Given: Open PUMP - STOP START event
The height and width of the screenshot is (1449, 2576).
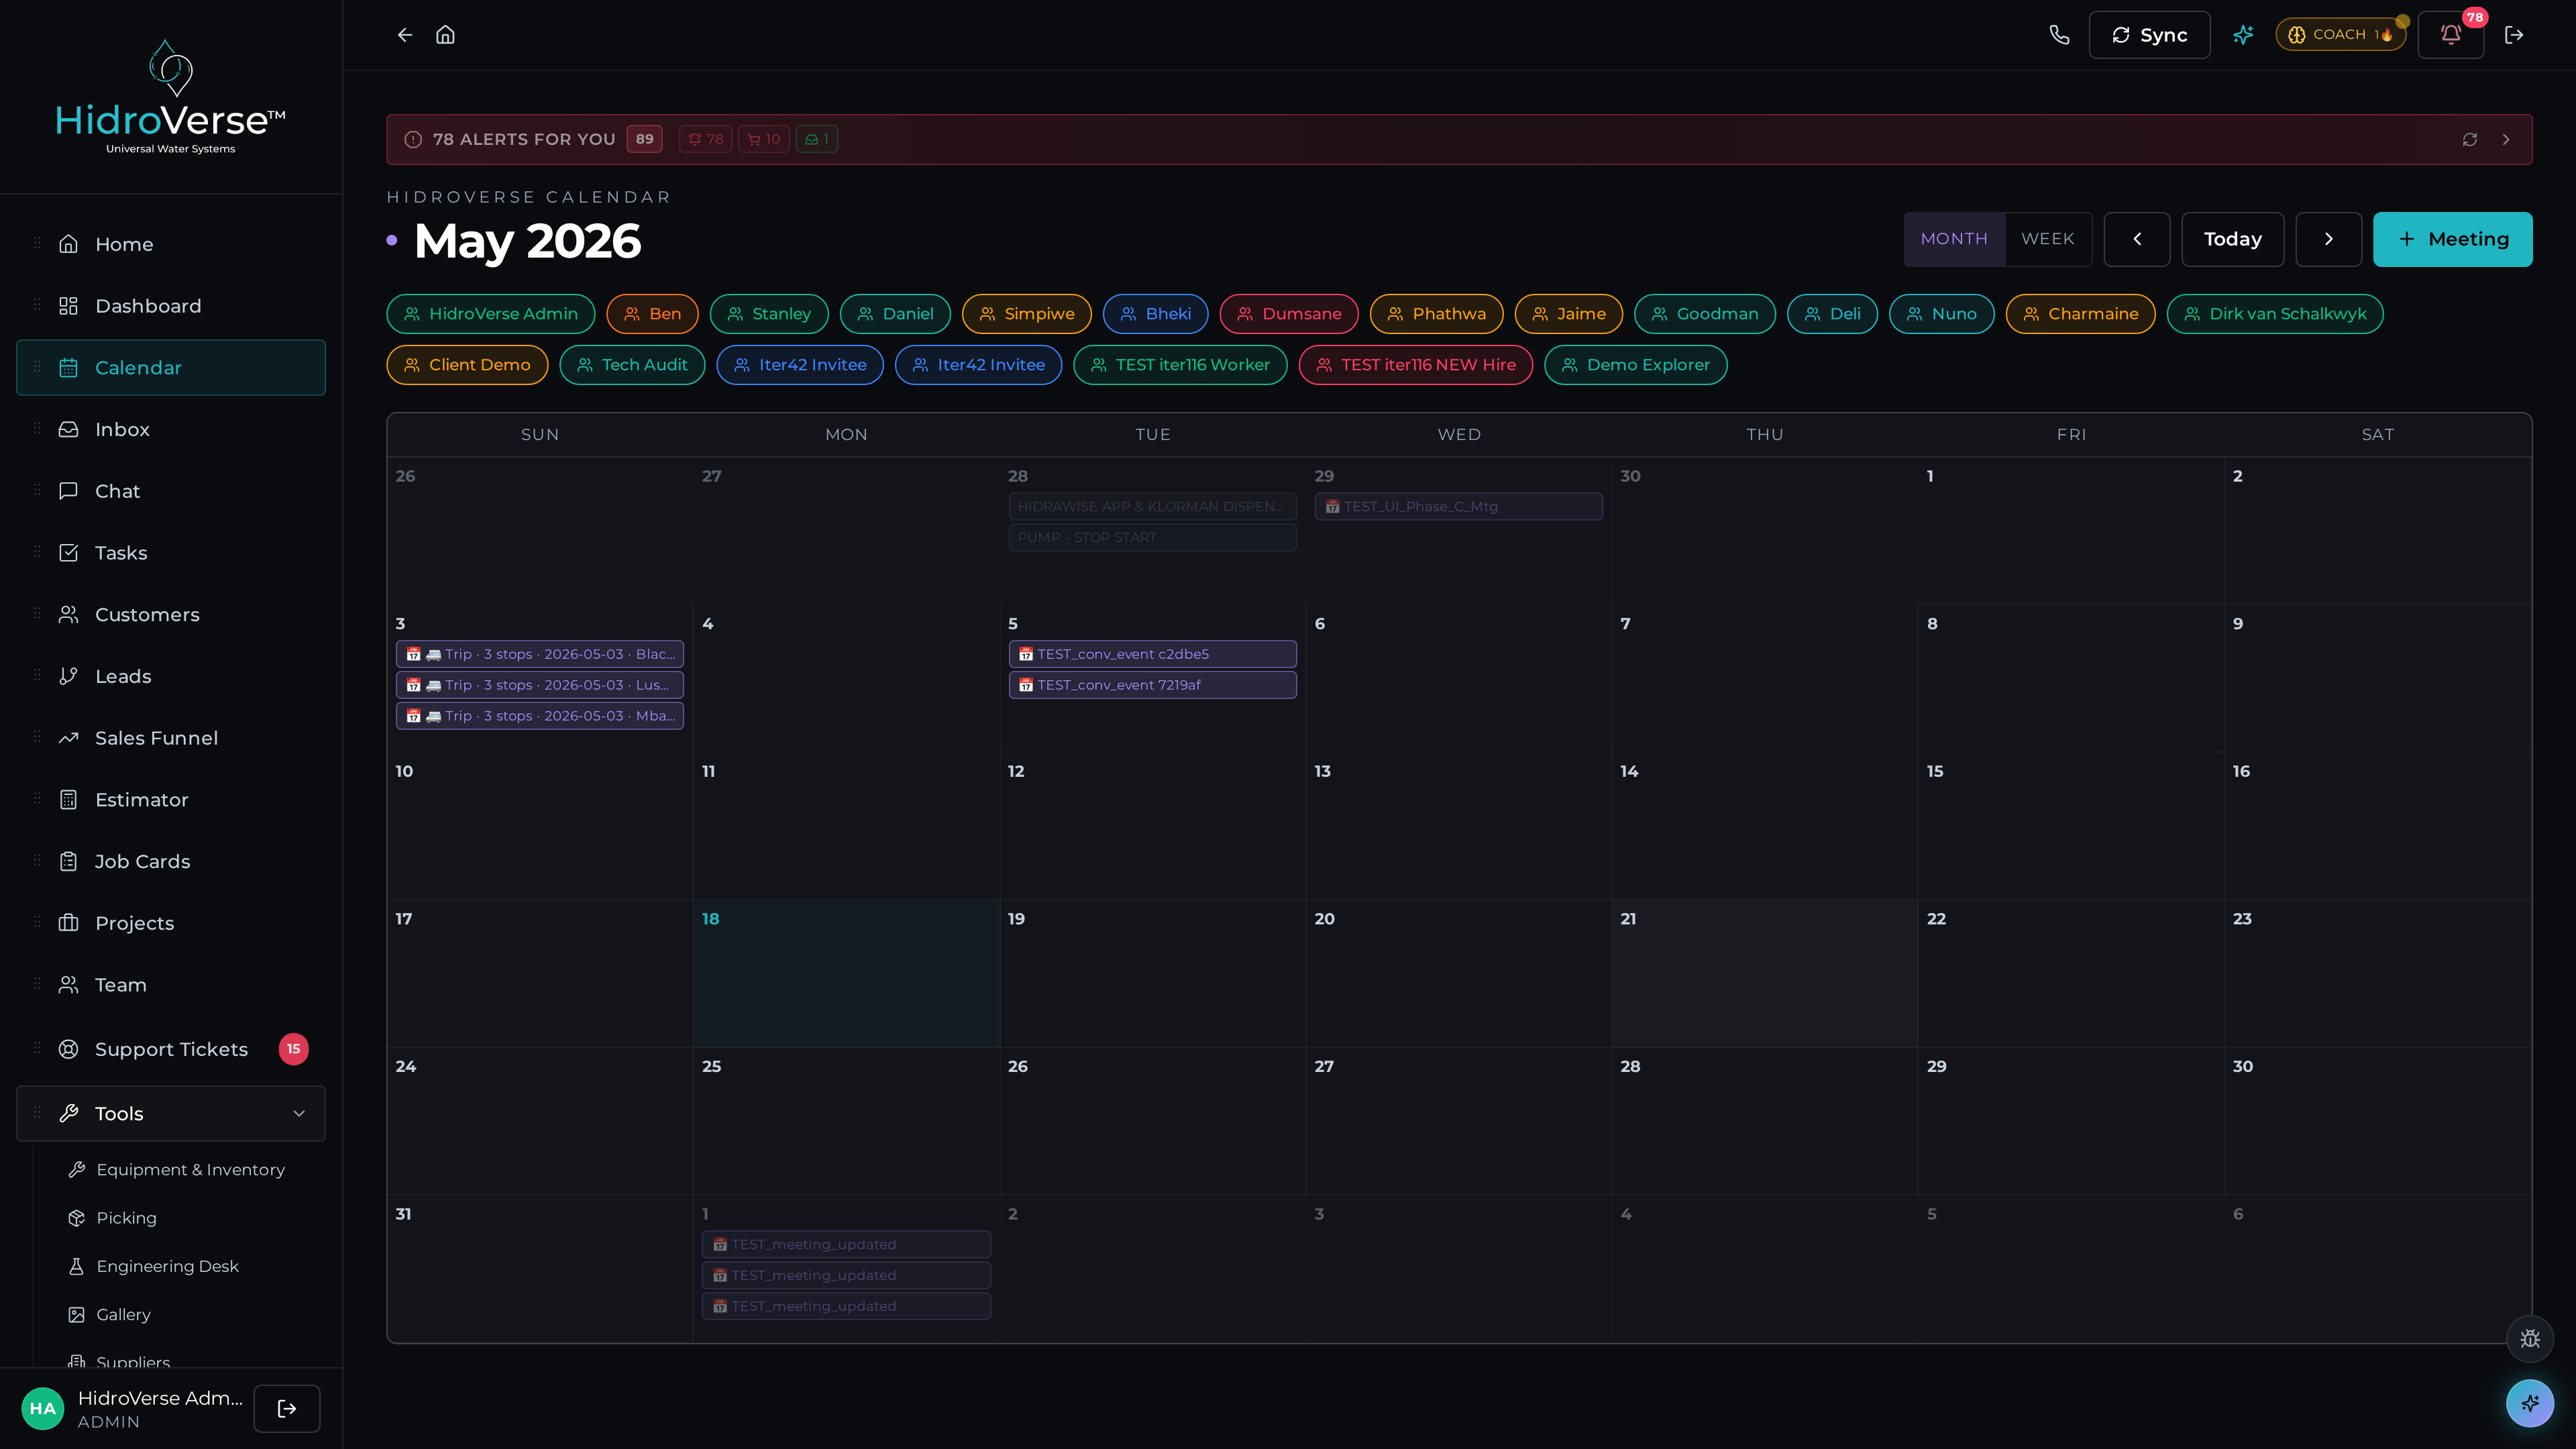Looking at the screenshot, I should tap(1153, 538).
